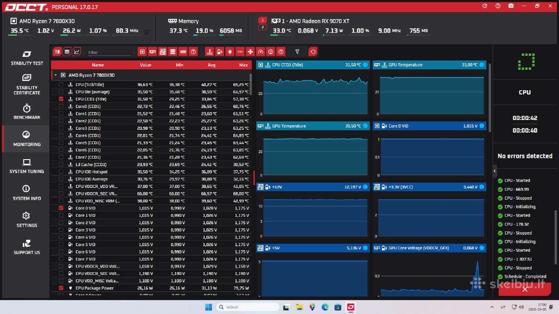The width and height of the screenshot is (559, 314).
Task: Click the power plug filter icon
Action: [x=230, y=52]
